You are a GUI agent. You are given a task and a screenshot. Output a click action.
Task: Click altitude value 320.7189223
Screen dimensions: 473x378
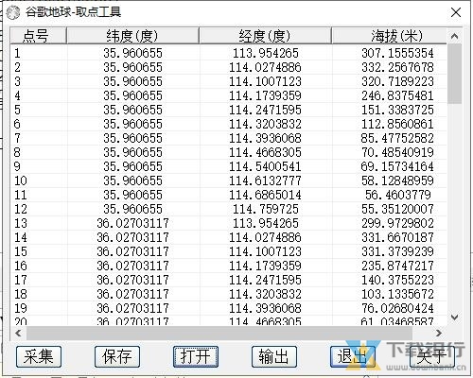click(397, 81)
